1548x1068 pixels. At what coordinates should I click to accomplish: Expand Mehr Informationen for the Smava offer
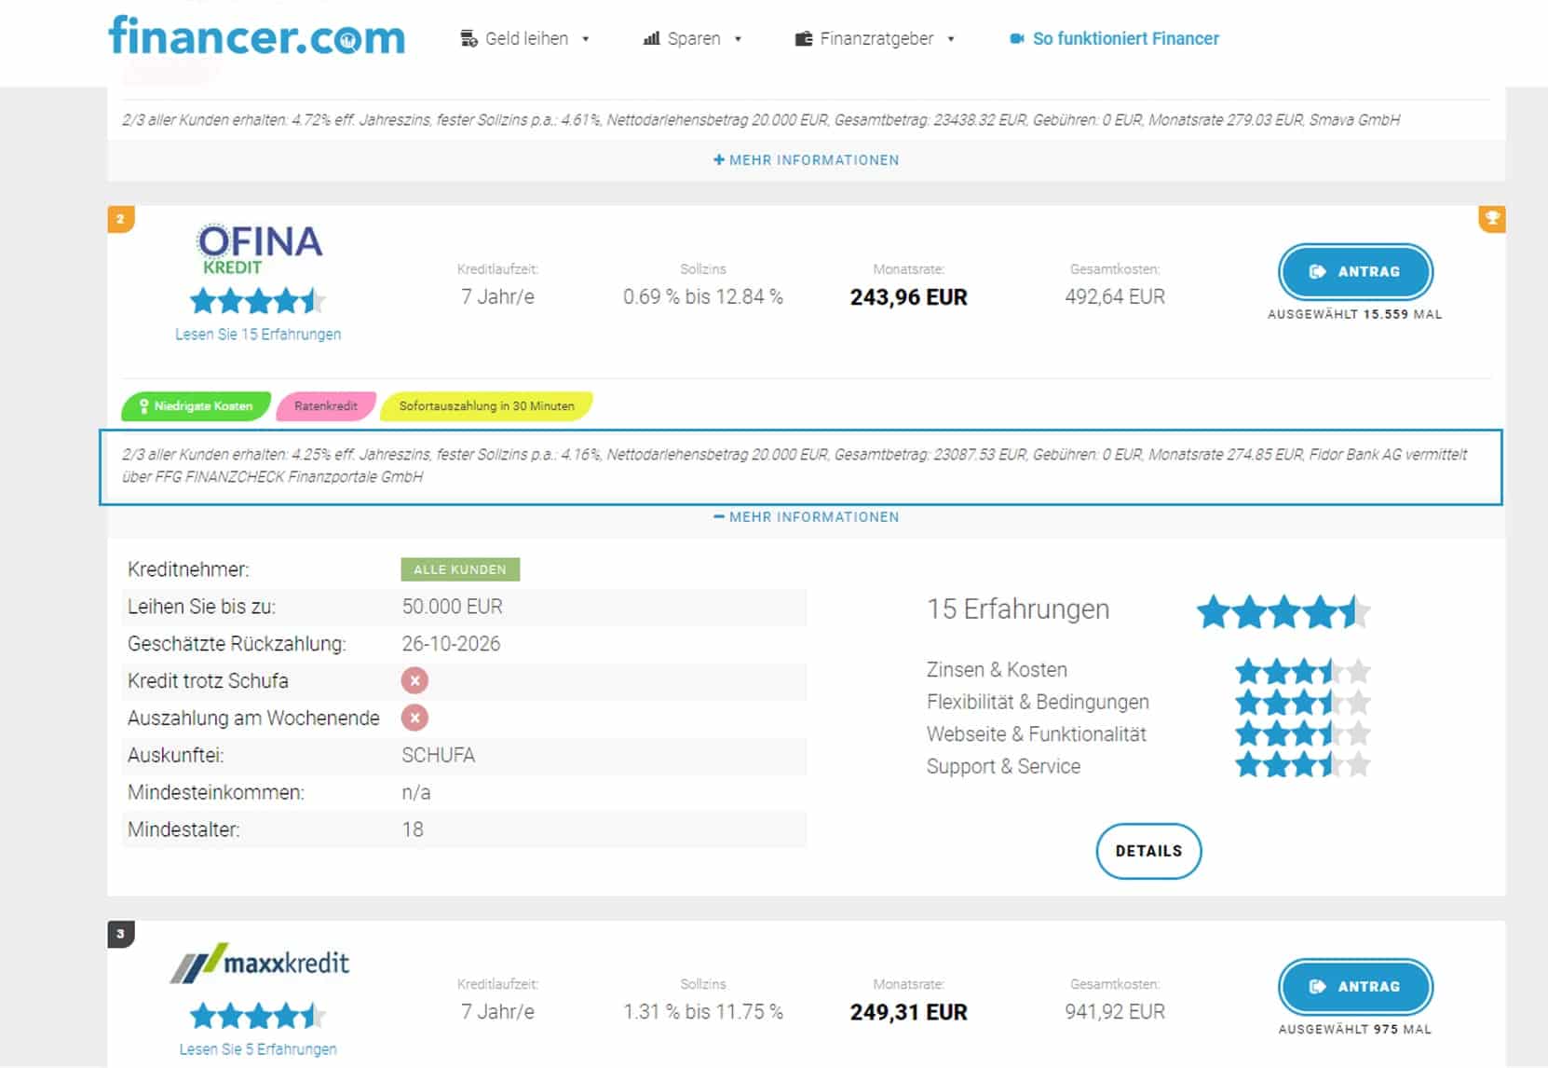pos(806,160)
